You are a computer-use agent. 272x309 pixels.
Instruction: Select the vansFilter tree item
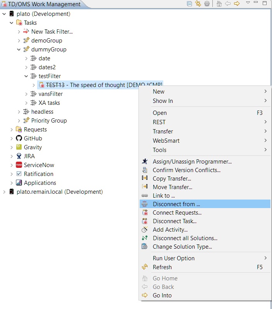point(50,94)
